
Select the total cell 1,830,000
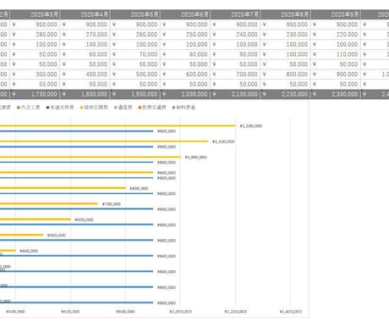point(85,94)
